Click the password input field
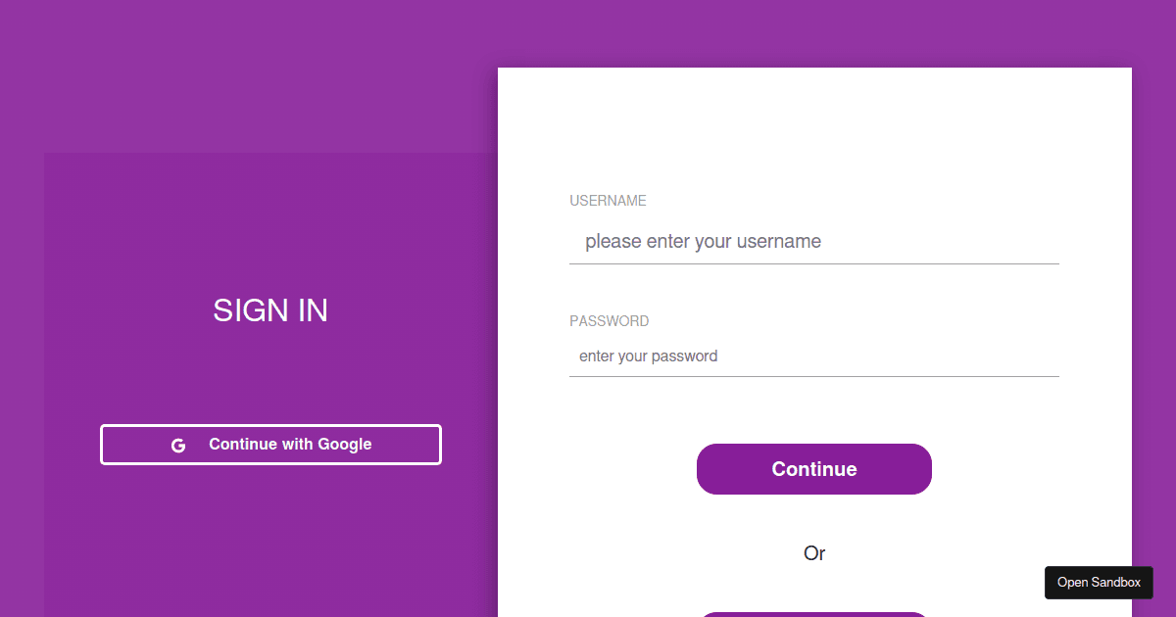Screen dimensions: 1176x617 813,356
